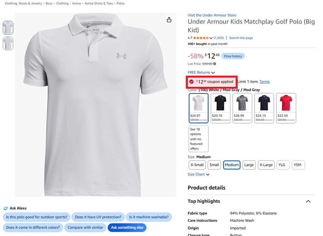Select the Medium size option

pos(232,165)
